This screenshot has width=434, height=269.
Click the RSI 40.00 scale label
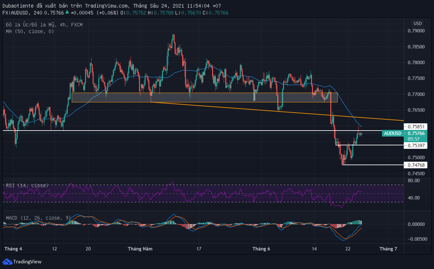tap(414, 198)
